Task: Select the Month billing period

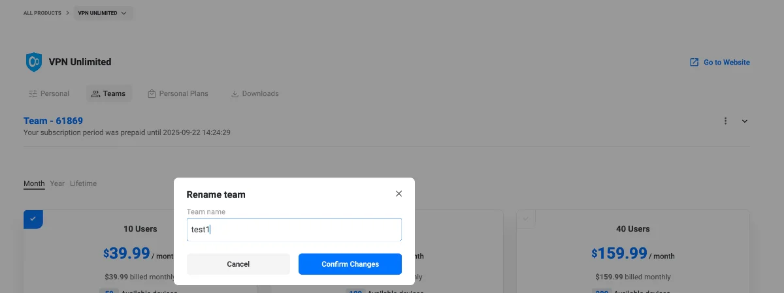Action: pyautogui.click(x=34, y=183)
